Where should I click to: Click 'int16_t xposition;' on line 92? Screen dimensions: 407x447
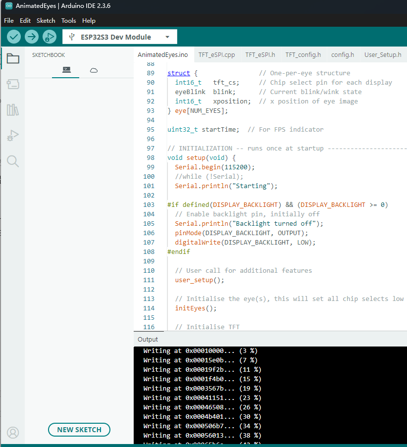coord(213,101)
